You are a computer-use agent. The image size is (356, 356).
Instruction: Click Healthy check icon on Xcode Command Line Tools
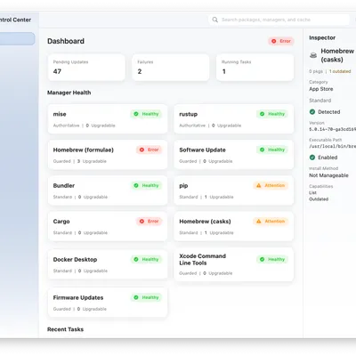pyautogui.click(x=262, y=259)
